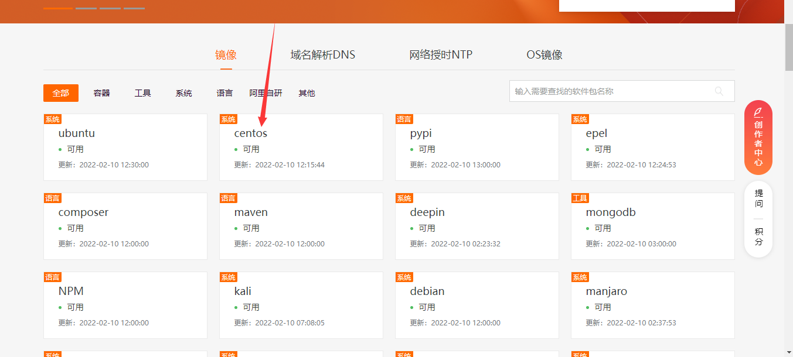Filter mirrors by 语言 category

click(x=224, y=93)
